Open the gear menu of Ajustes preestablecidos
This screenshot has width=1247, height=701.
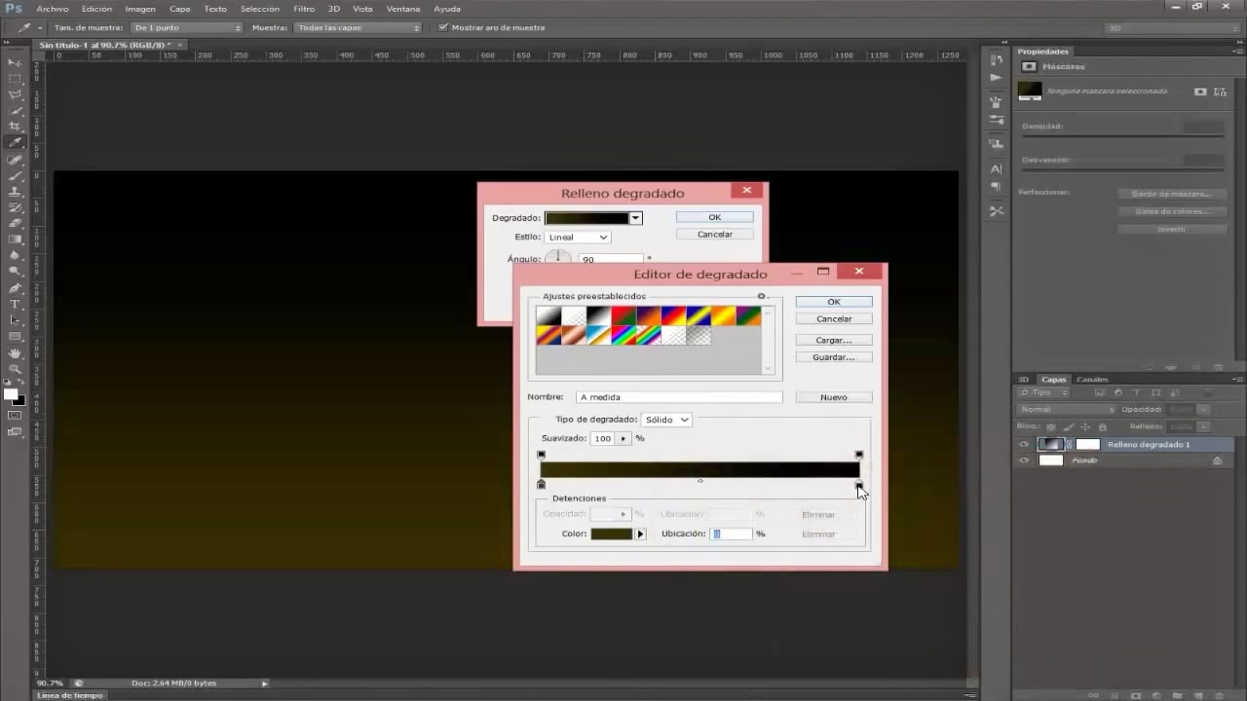pos(763,296)
